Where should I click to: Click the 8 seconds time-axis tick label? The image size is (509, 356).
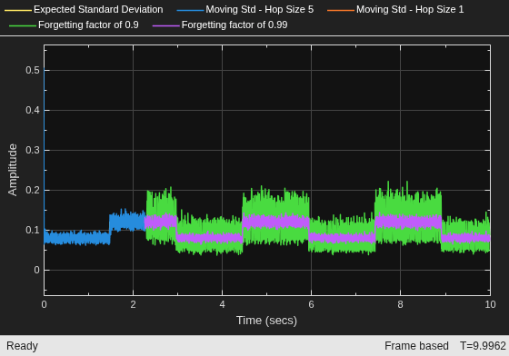400,304
